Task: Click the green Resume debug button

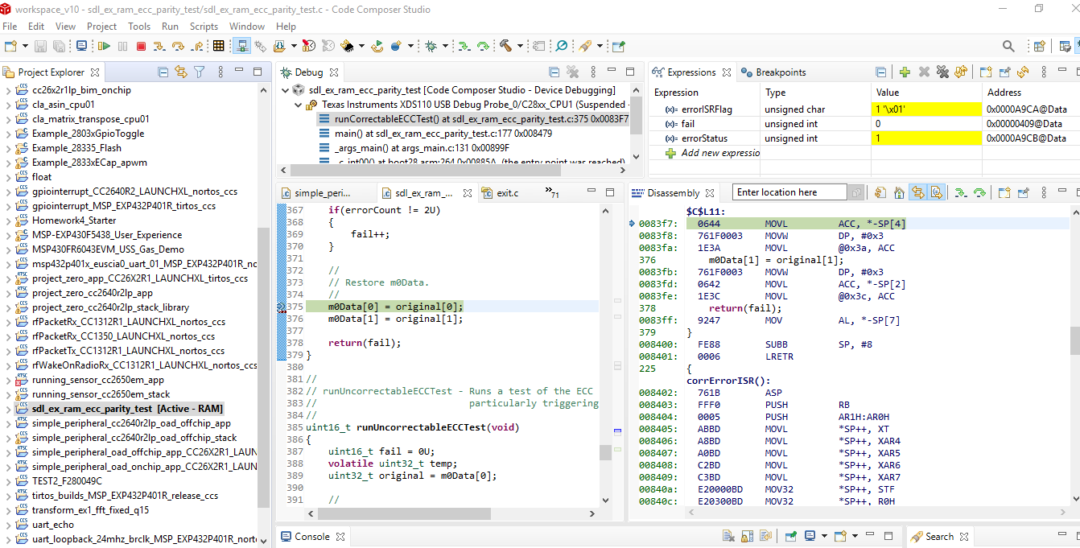Action: (x=105, y=47)
